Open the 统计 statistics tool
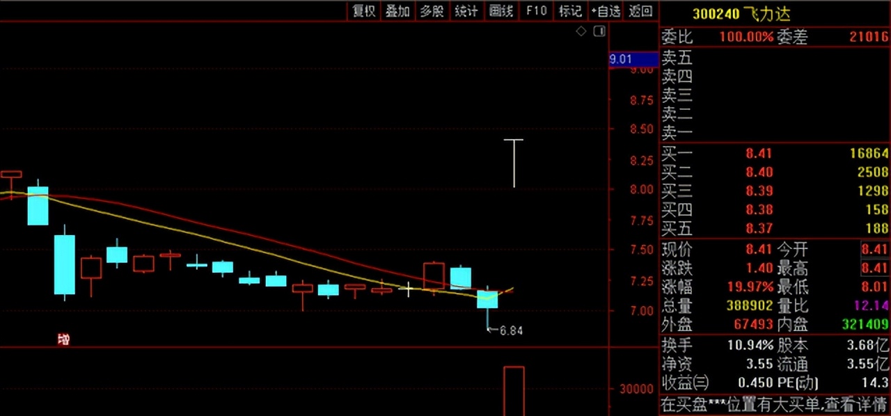Image resolution: width=891 pixels, height=416 pixels. point(466,10)
